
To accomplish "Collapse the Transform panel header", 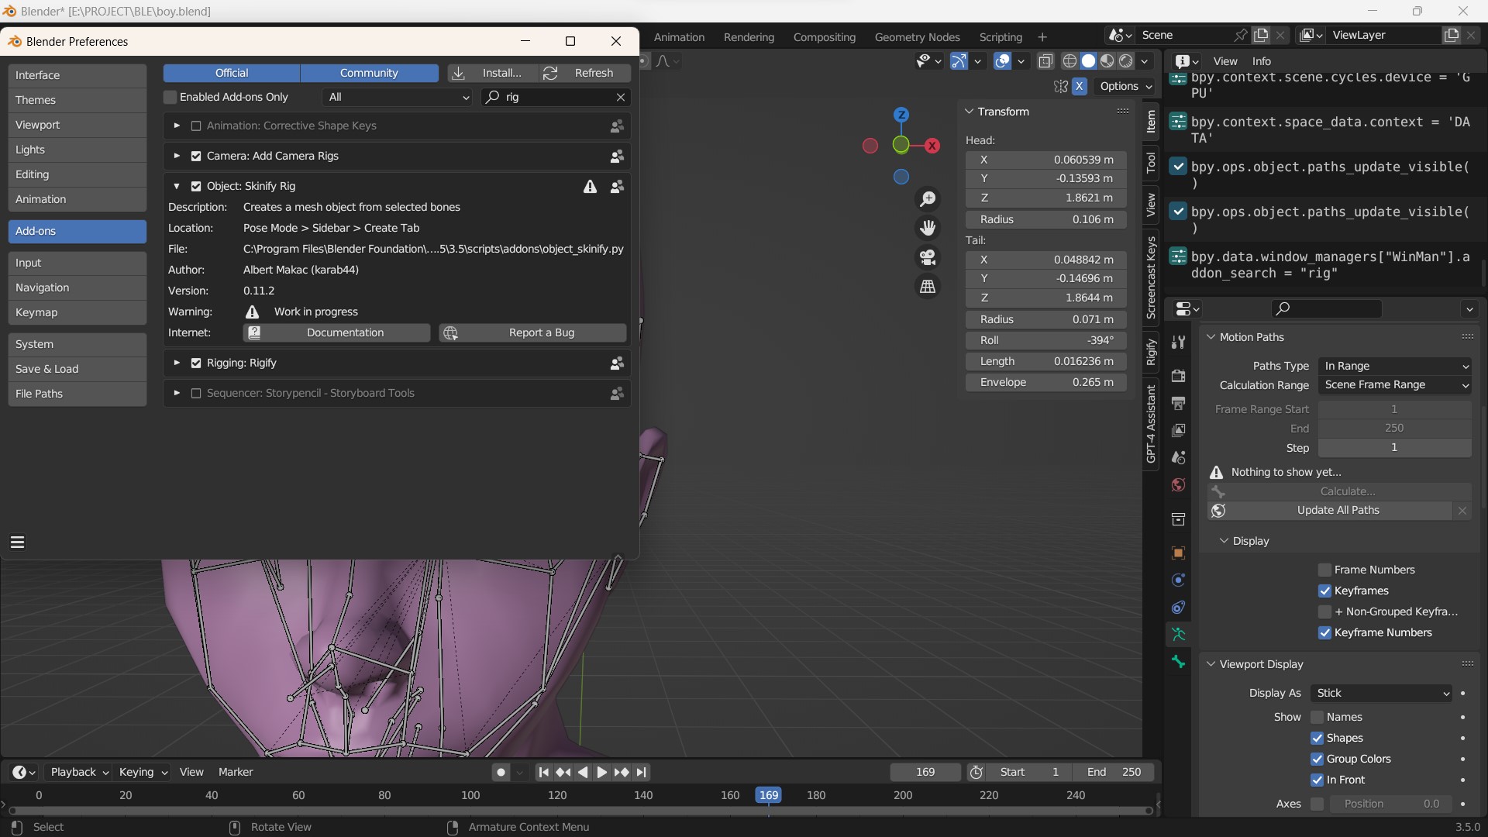I will point(969,112).
